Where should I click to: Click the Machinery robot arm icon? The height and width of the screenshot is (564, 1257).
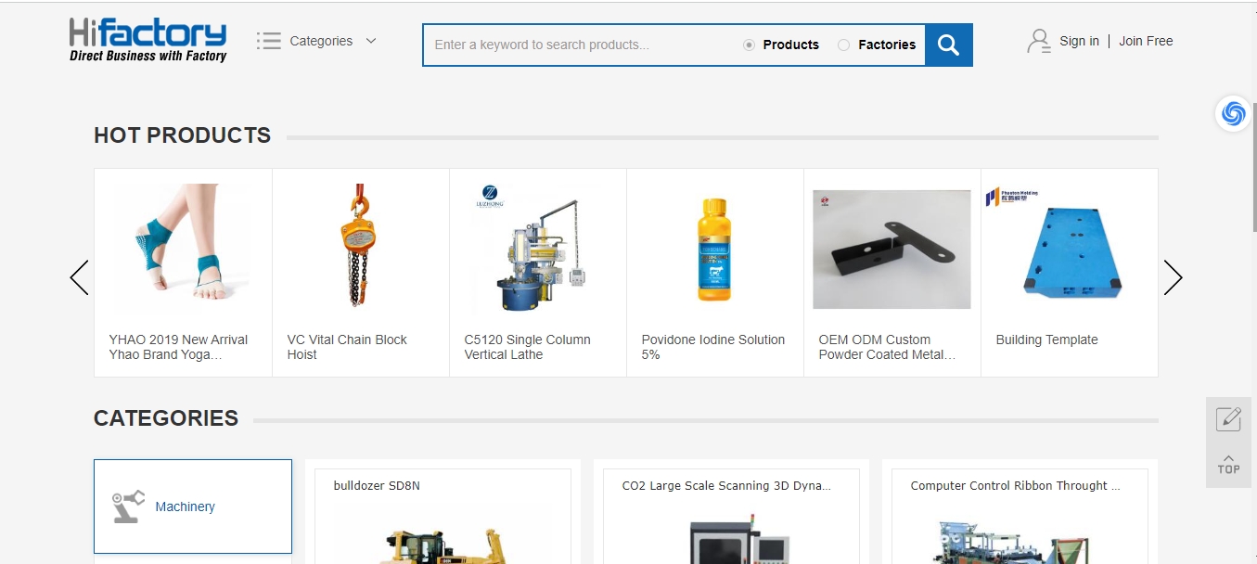pyautogui.click(x=128, y=506)
